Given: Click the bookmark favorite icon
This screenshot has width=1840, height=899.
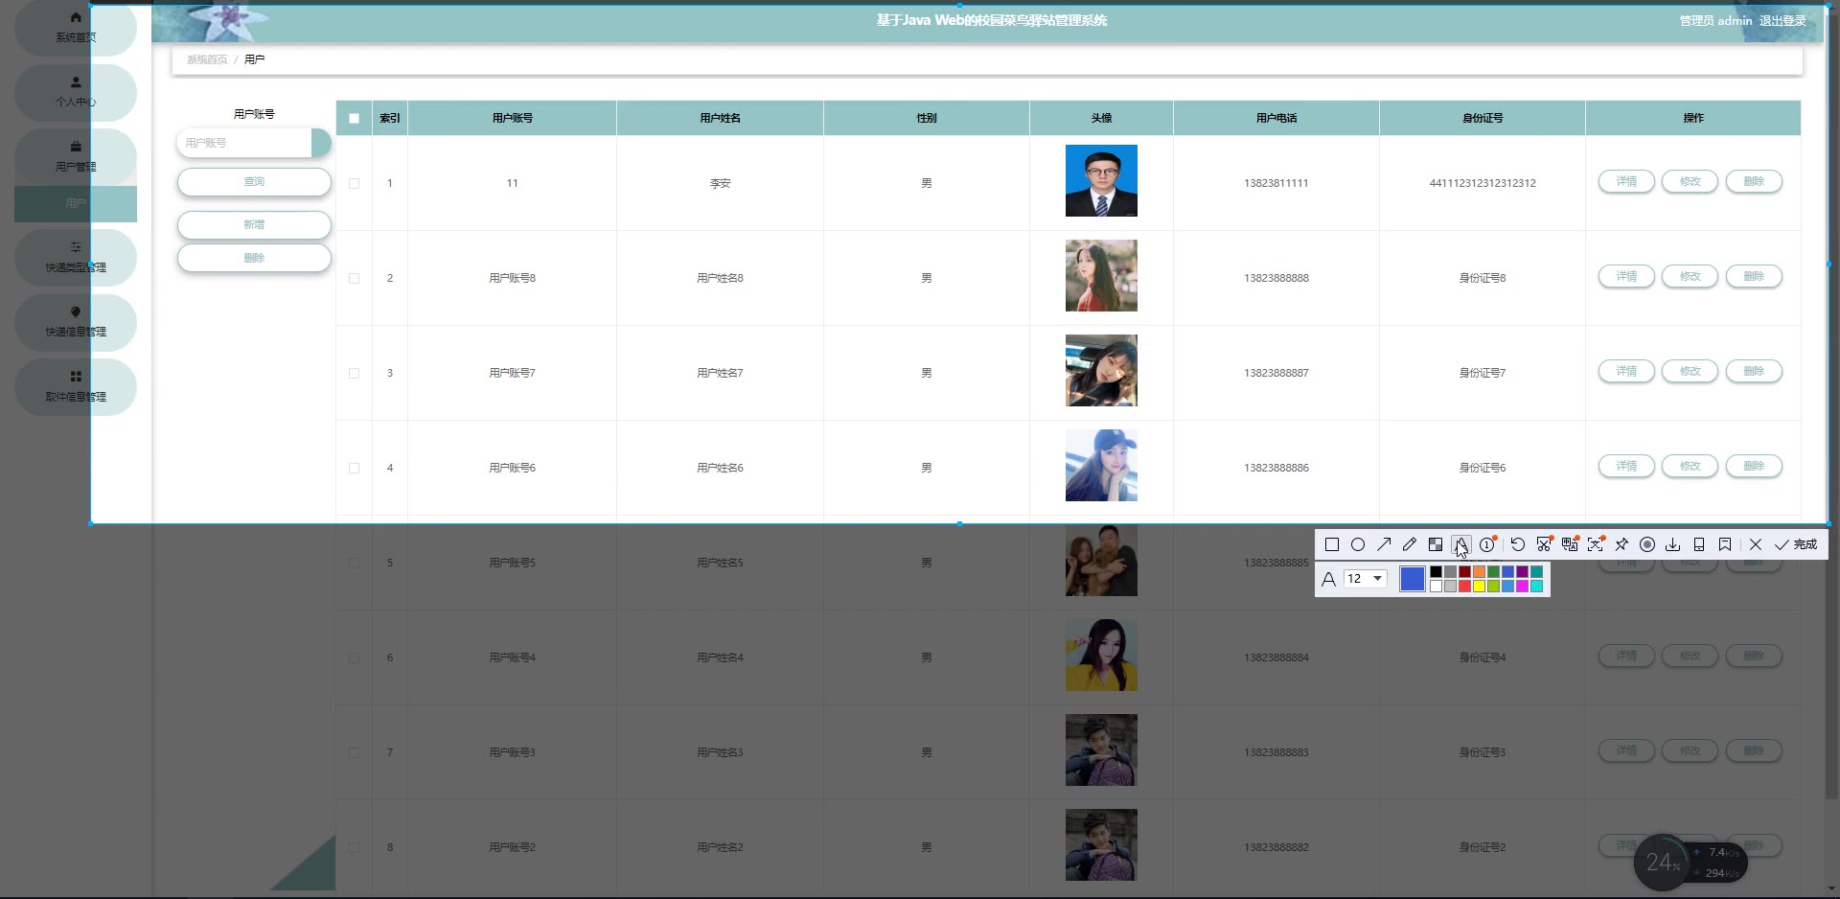Looking at the screenshot, I should click(1725, 544).
